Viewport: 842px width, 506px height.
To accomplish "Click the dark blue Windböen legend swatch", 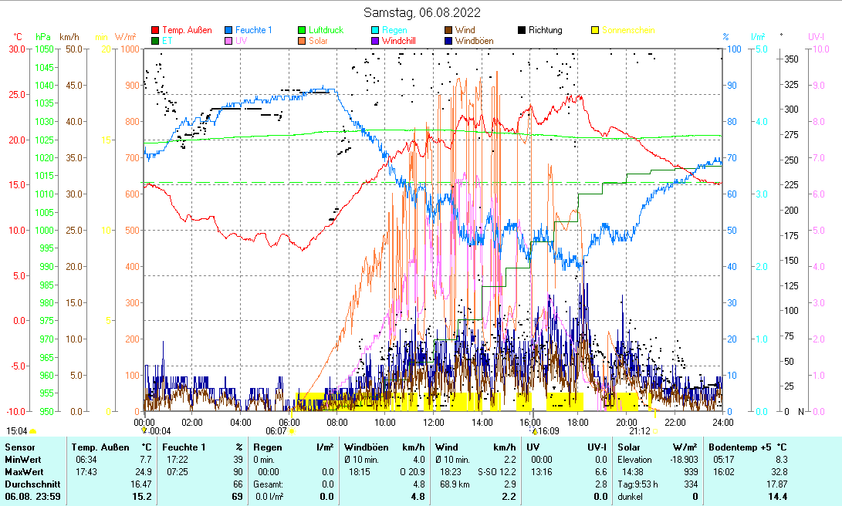I will point(448,41).
